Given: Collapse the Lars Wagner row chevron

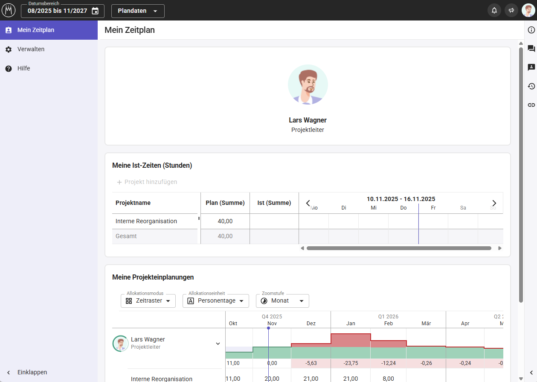Looking at the screenshot, I should (218, 344).
